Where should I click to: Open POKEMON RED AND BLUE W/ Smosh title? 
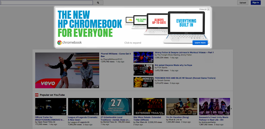click(x=185, y=78)
